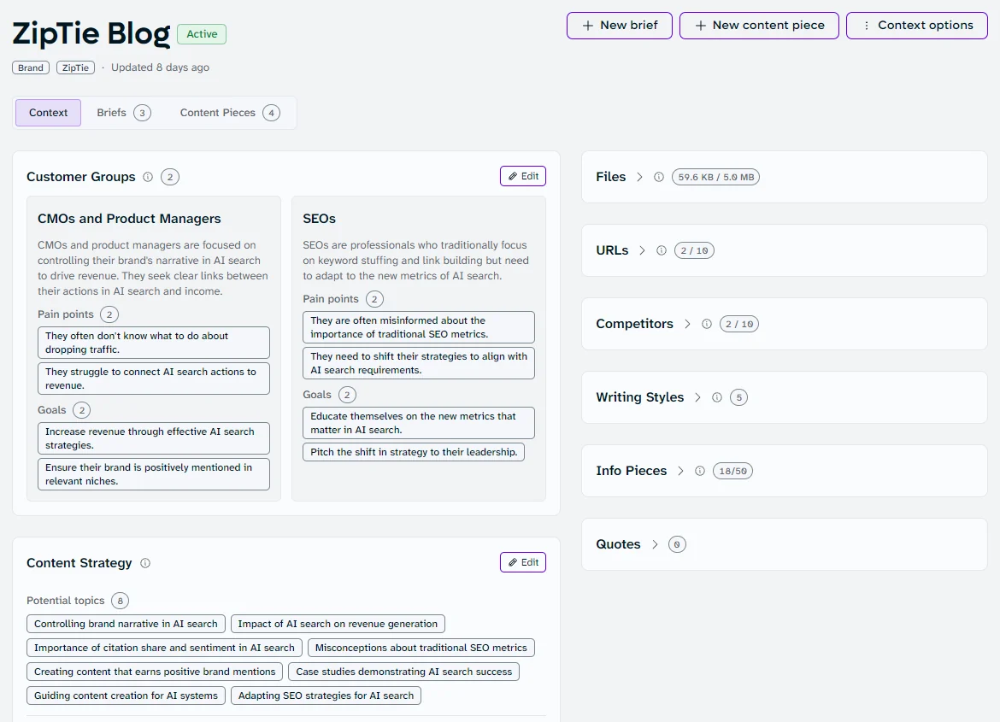Select 'Ensure their brand is positively mentioned' goal
This screenshot has height=722, width=1000.
(x=154, y=474)
